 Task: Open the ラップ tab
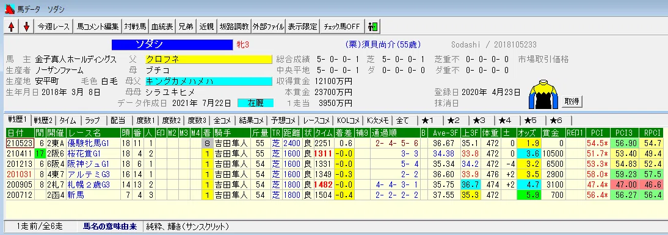pos(93,121)
